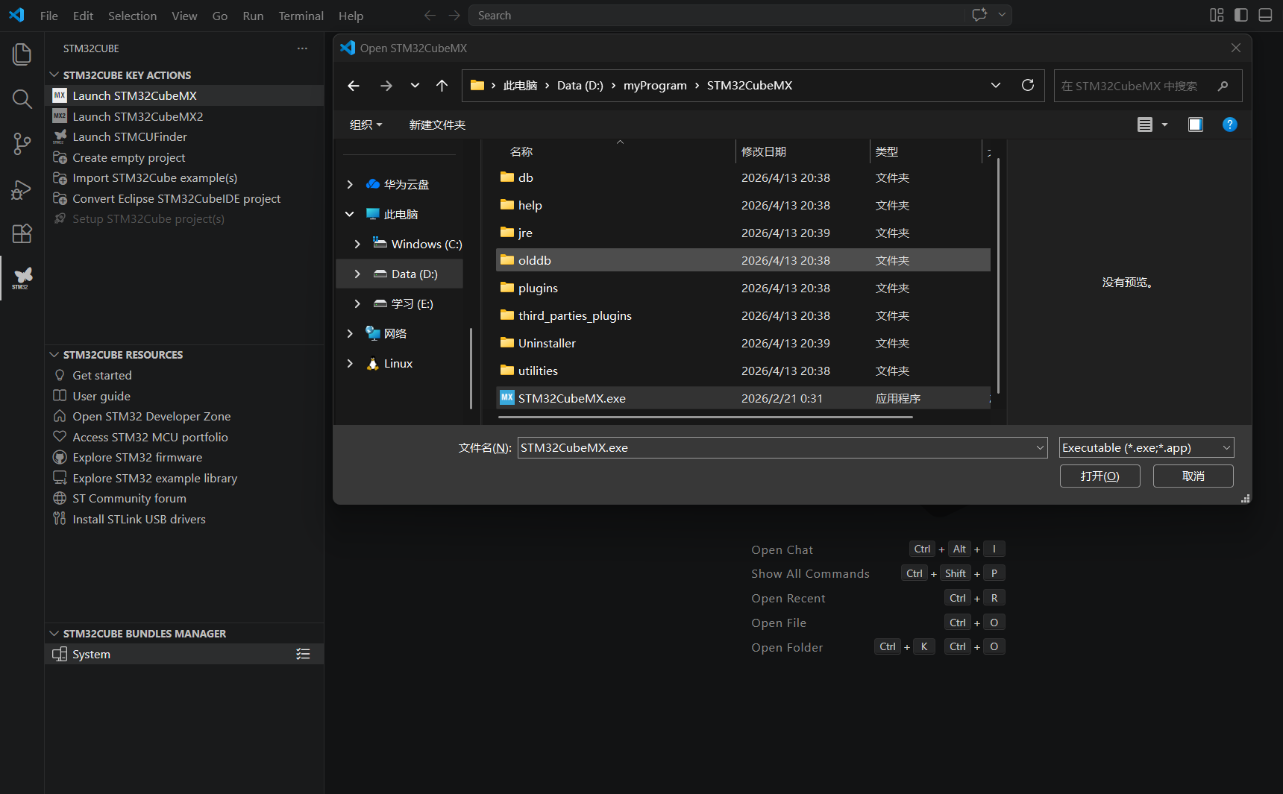Click the MX icon beside Launch STM32CubeMX

click(x=60, y=95)
